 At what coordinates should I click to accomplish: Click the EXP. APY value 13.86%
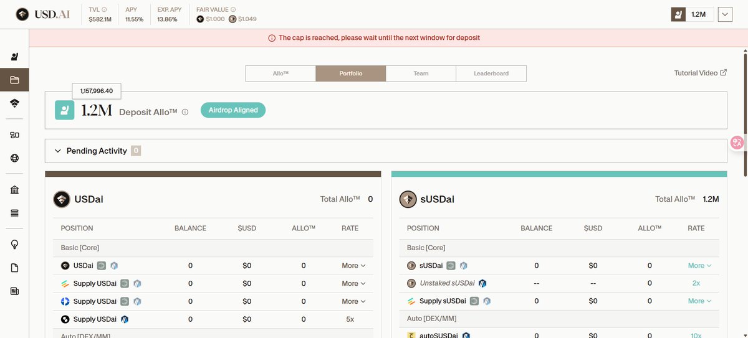[x=167, y=19]
